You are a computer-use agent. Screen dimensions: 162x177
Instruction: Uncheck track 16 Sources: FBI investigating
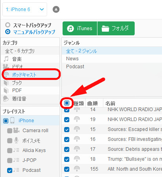(x=67, y=140)
